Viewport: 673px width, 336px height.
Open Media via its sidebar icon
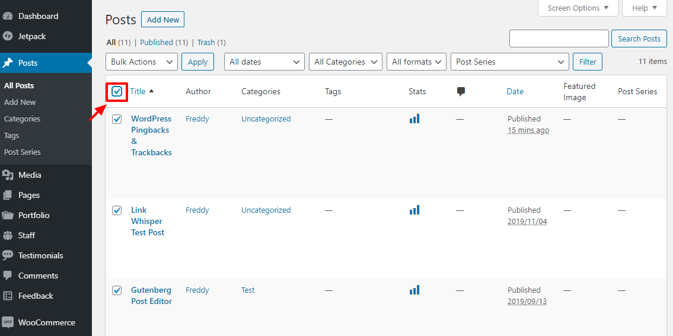(x=8, y=175)
